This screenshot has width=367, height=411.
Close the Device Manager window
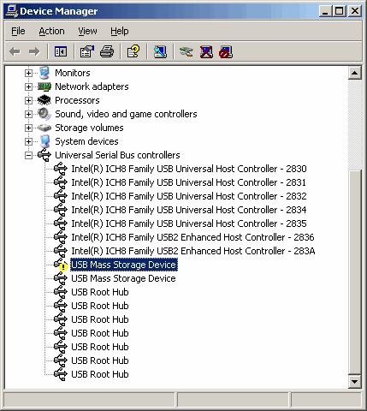355,11
